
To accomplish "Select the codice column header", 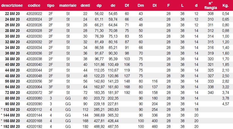I will pos(34,5).
